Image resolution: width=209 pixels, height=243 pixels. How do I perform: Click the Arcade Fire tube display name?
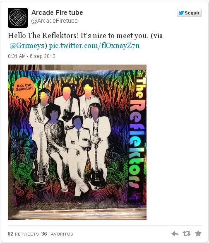57,12
